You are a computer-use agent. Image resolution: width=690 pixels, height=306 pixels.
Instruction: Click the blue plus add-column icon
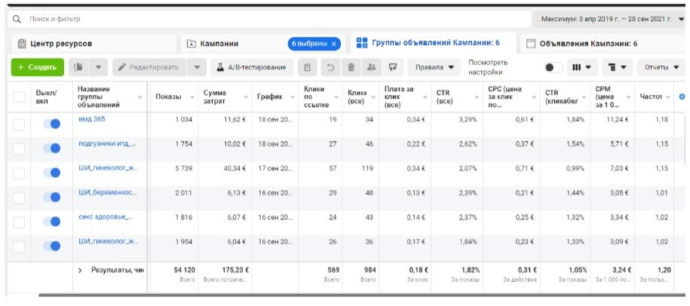(x=682, y=96)
